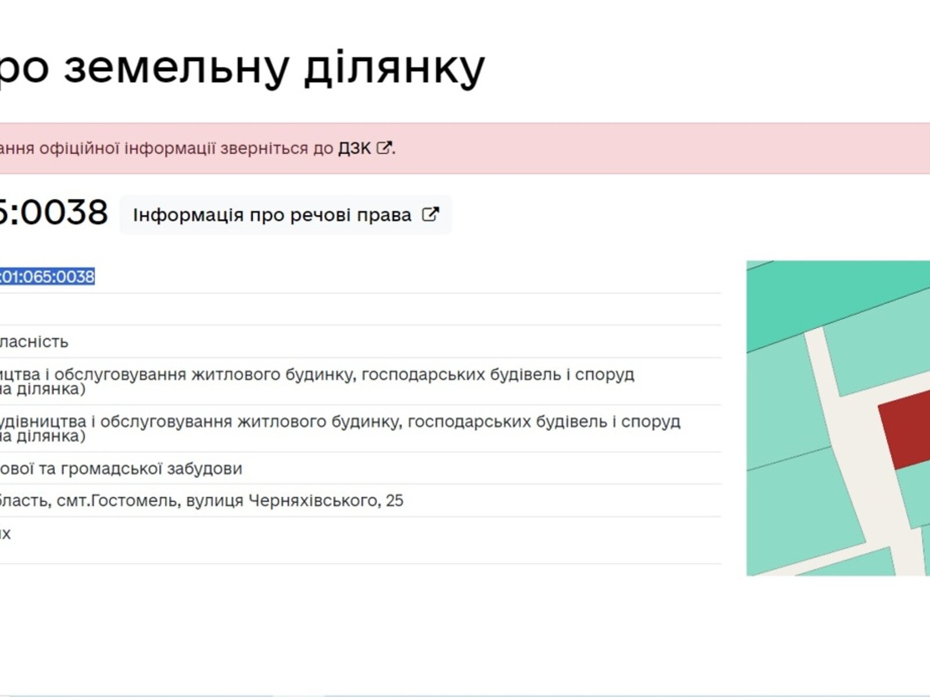Click external link icon in речові права button
Image resolution: width=930 pixels, height=697 pixels.
pos(430,214)
